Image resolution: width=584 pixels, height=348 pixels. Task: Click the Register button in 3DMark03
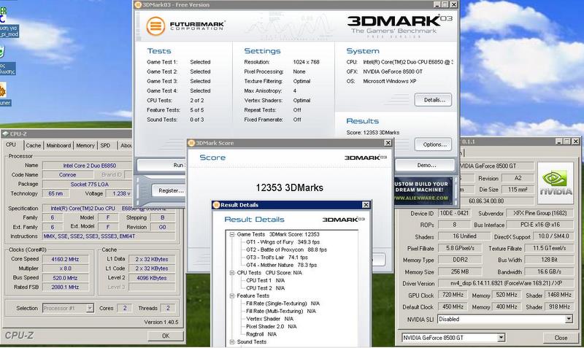pos(171,190)
